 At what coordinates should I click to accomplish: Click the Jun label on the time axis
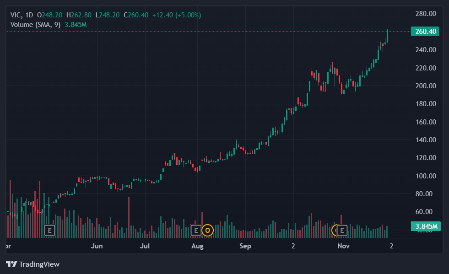click(97, 246)
